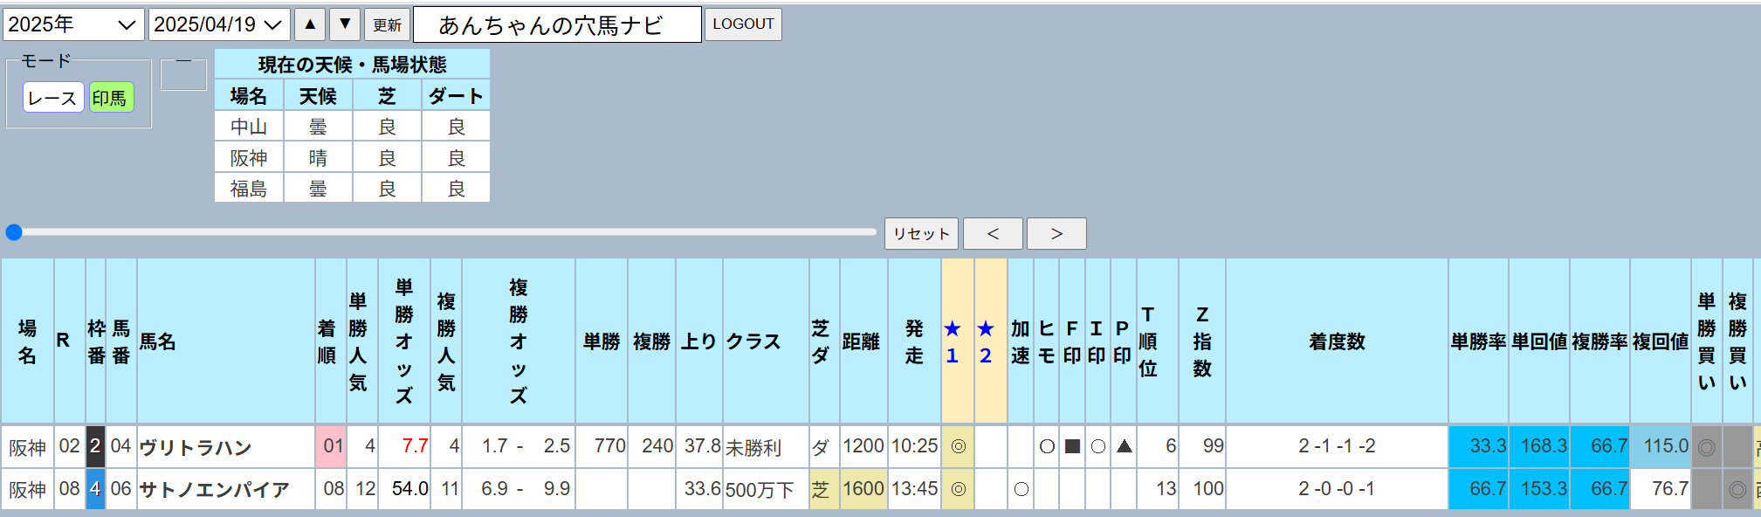
Task: Open the 2025/04/19 date dropdown
Action: pos(219,24)
